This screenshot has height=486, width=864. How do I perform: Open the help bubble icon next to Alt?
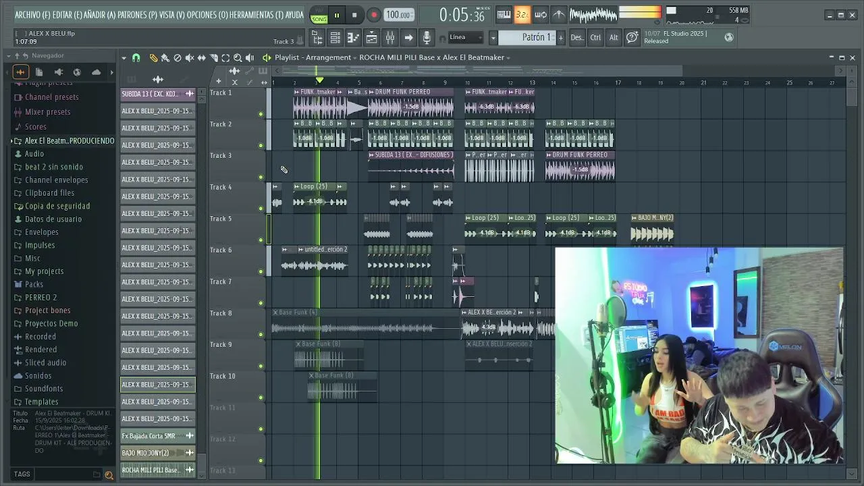click(x=632, y=38)
